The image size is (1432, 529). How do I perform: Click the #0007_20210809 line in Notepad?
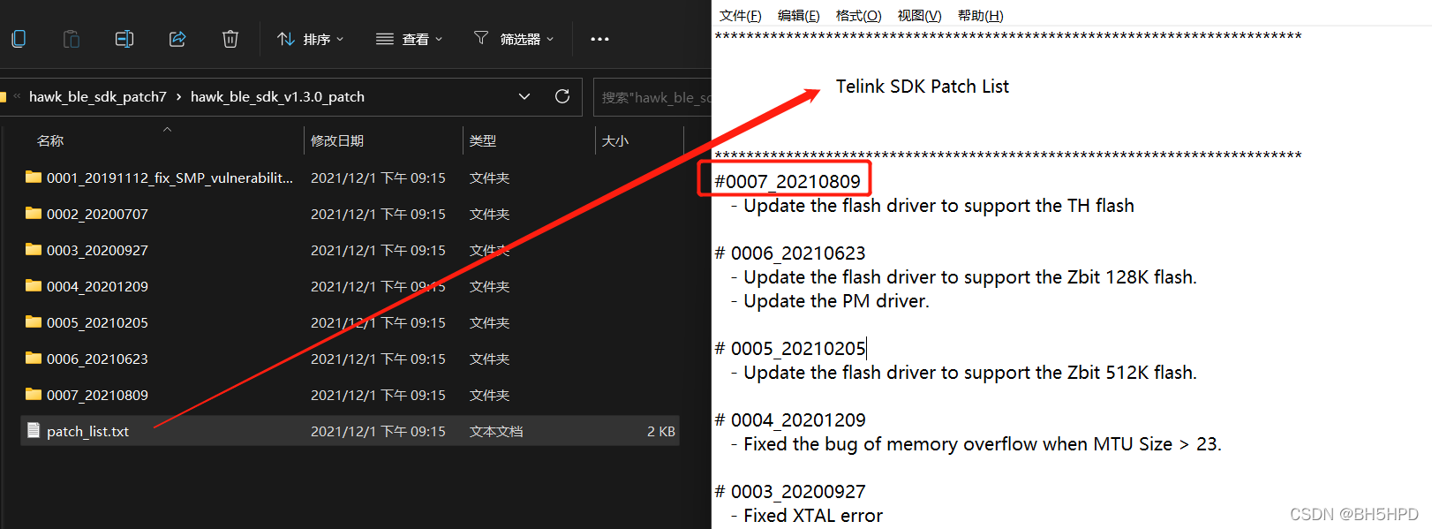788,181
